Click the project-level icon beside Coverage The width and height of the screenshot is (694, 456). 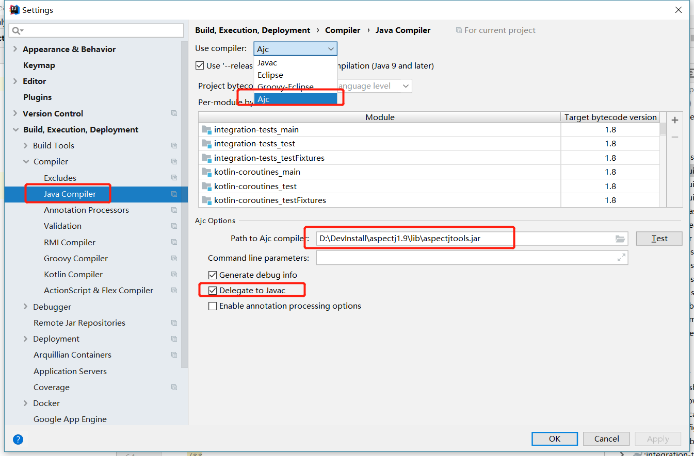click(174, 387)
